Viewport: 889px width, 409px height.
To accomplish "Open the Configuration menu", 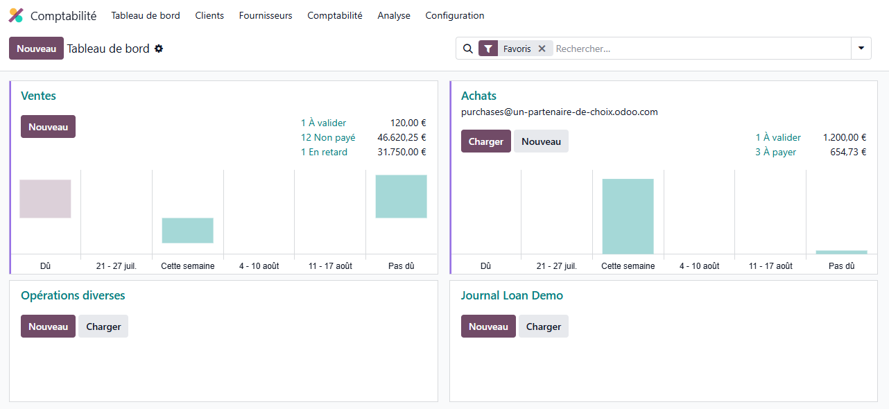I will 455,15.
